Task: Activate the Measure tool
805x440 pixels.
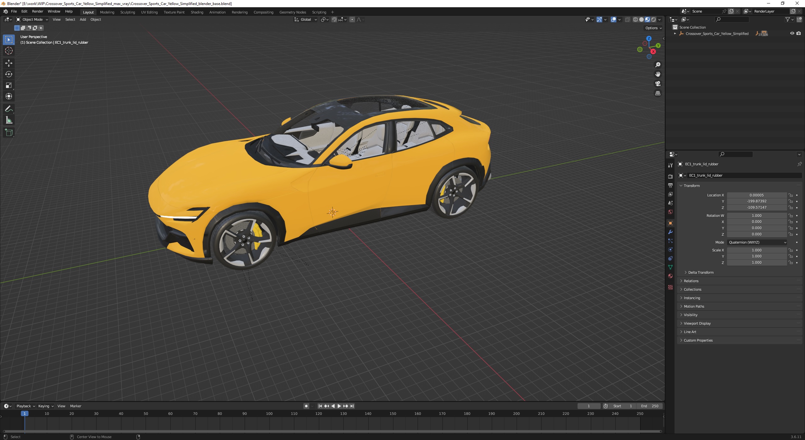Action: click(8, 120)
